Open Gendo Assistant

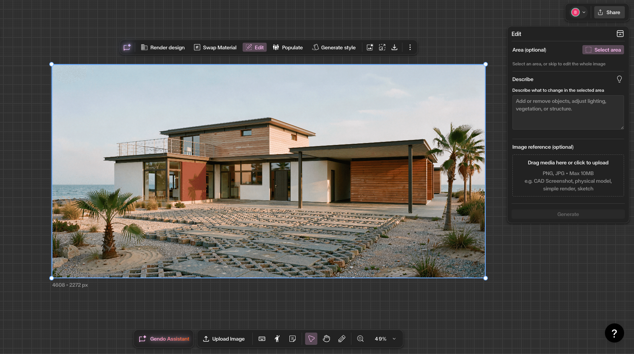[164, 339]
